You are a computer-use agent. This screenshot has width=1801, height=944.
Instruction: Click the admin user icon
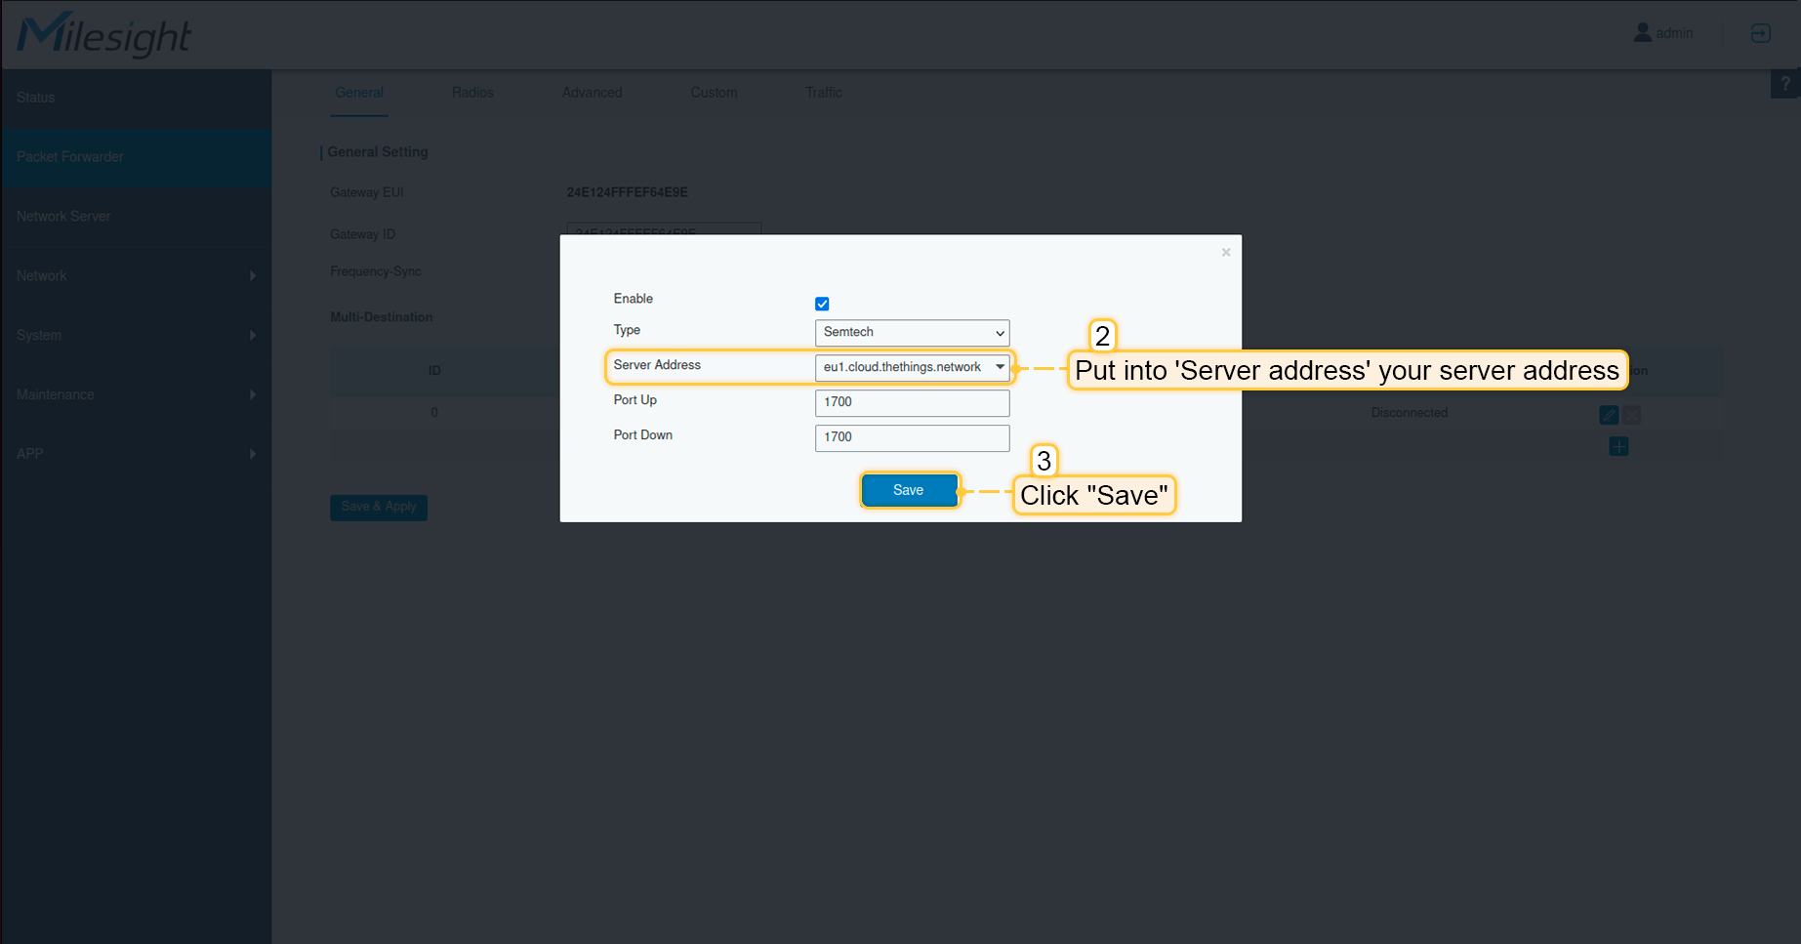[1643, 33]
